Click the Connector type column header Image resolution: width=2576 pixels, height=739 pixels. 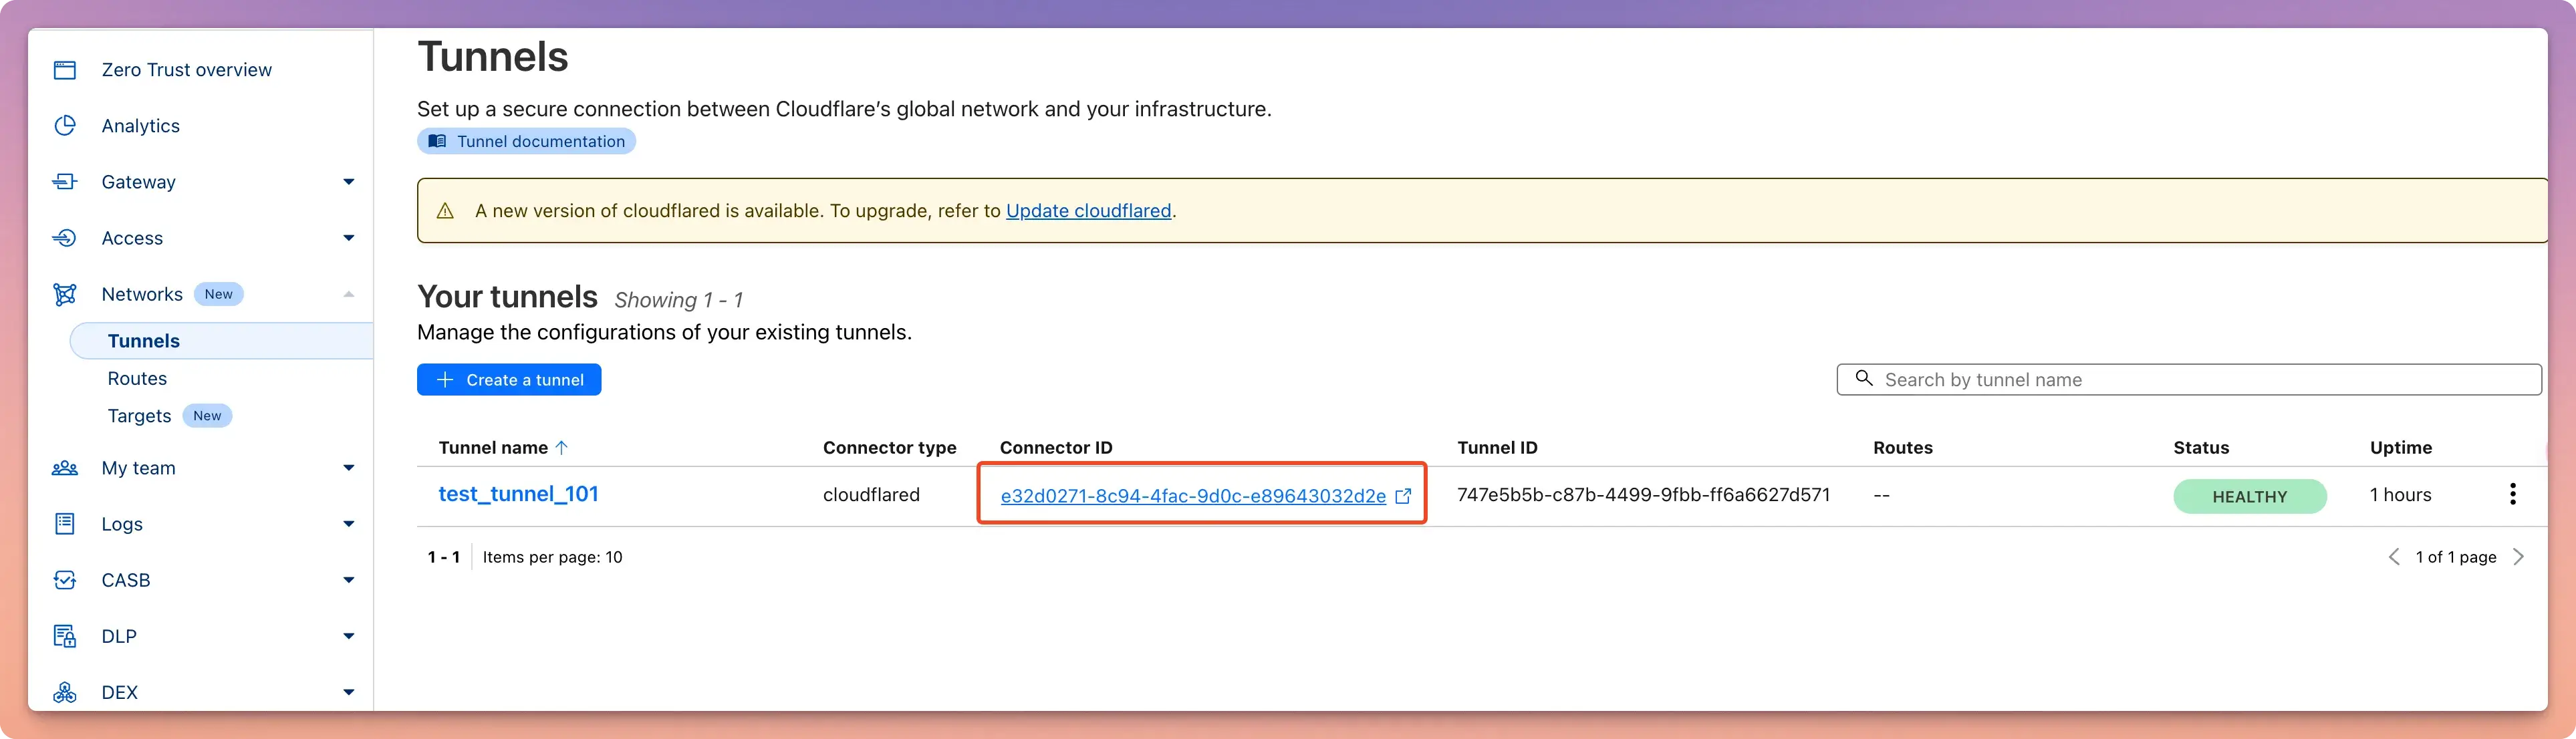coord(889,448)
